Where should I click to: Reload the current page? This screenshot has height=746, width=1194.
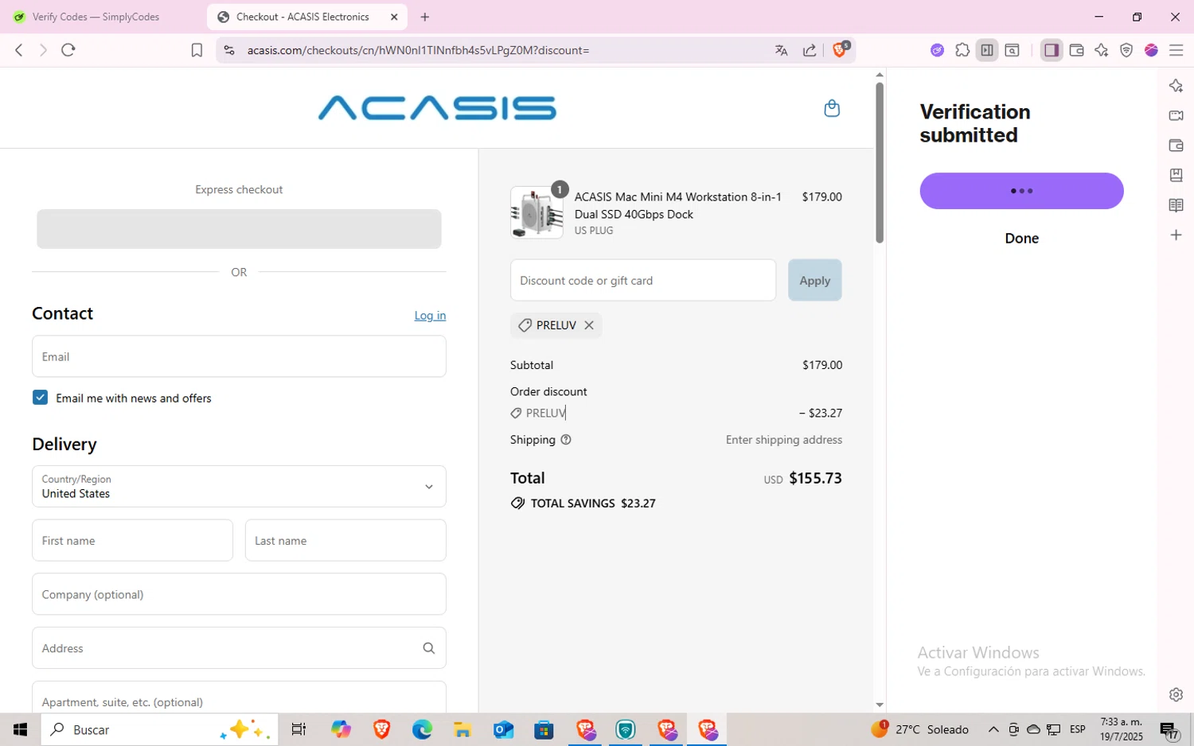tap(68, 50)
